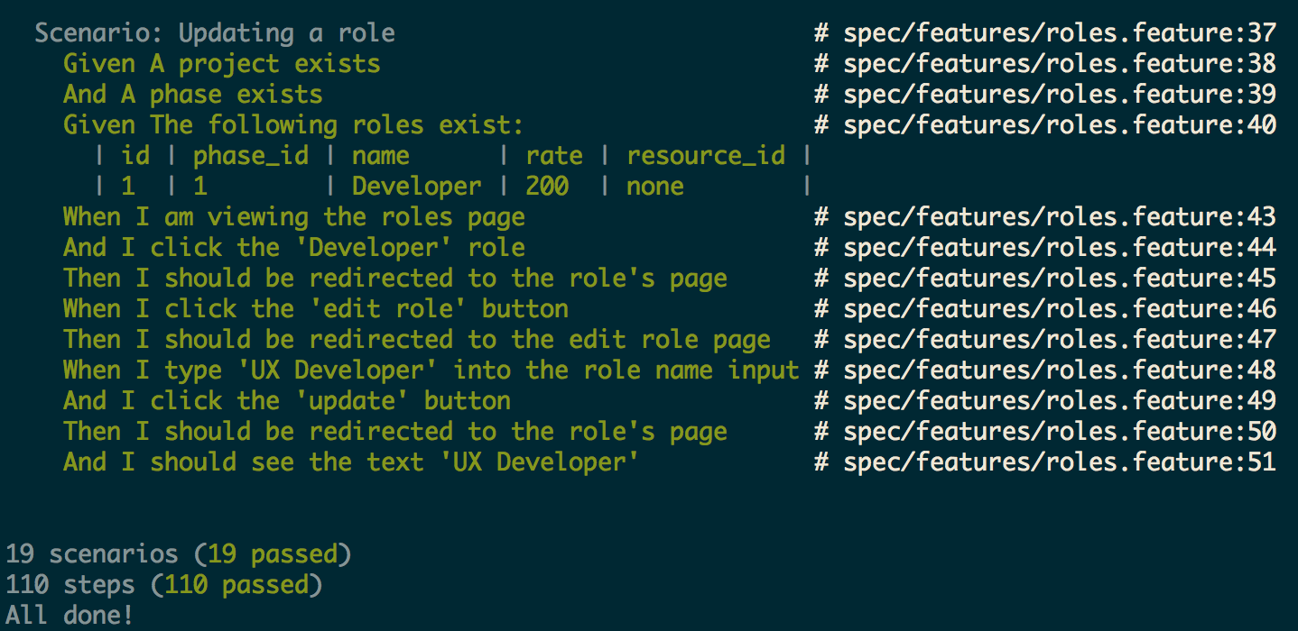Click the 'phase_id' table column header
Image resolution: width=1298 pixels, height=631 pixels.
point(251,156)
